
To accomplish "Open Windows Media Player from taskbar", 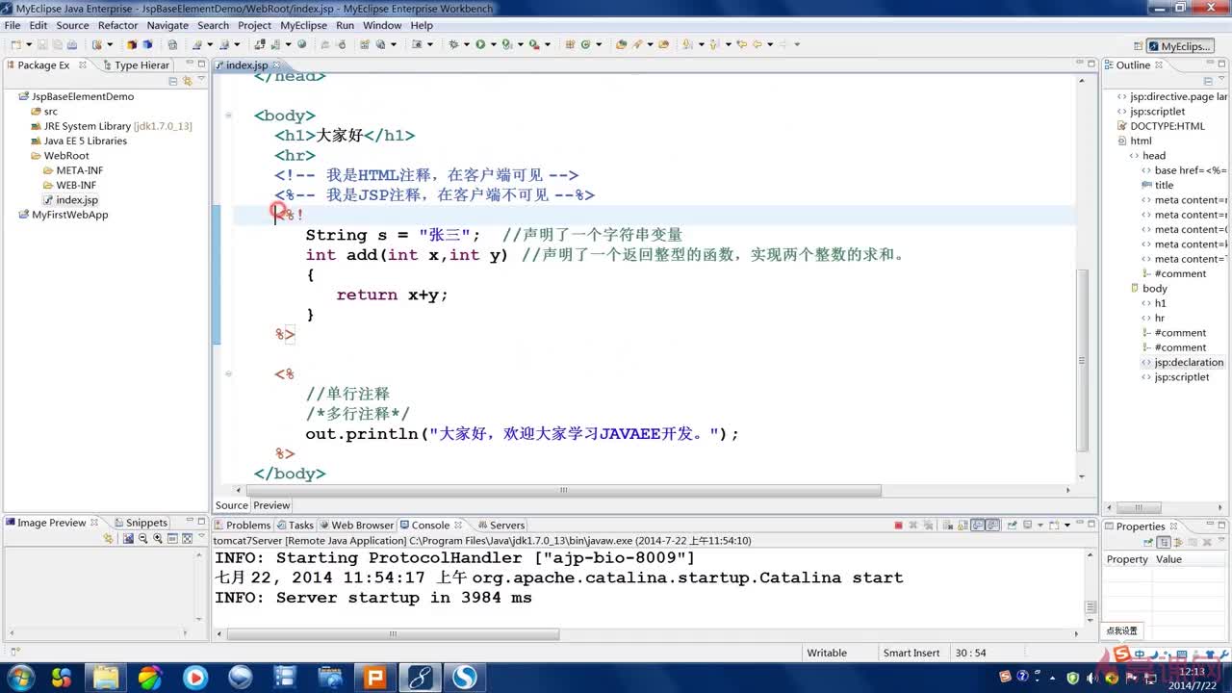I will (194, 677).
